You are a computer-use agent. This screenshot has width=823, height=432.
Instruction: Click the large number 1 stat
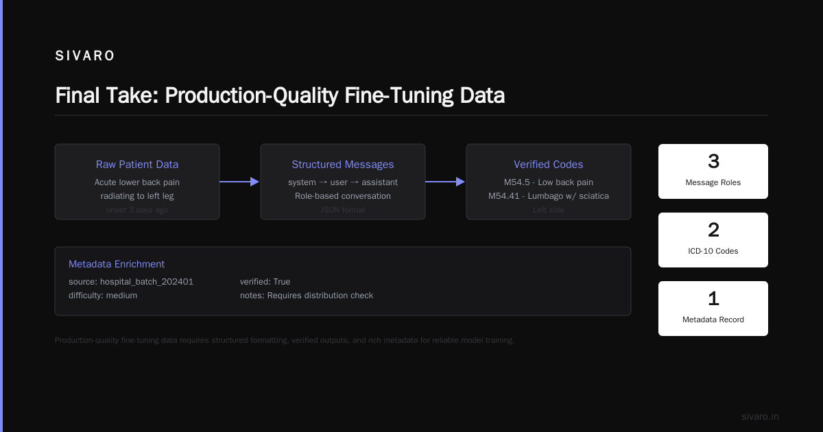click(713, 299)
